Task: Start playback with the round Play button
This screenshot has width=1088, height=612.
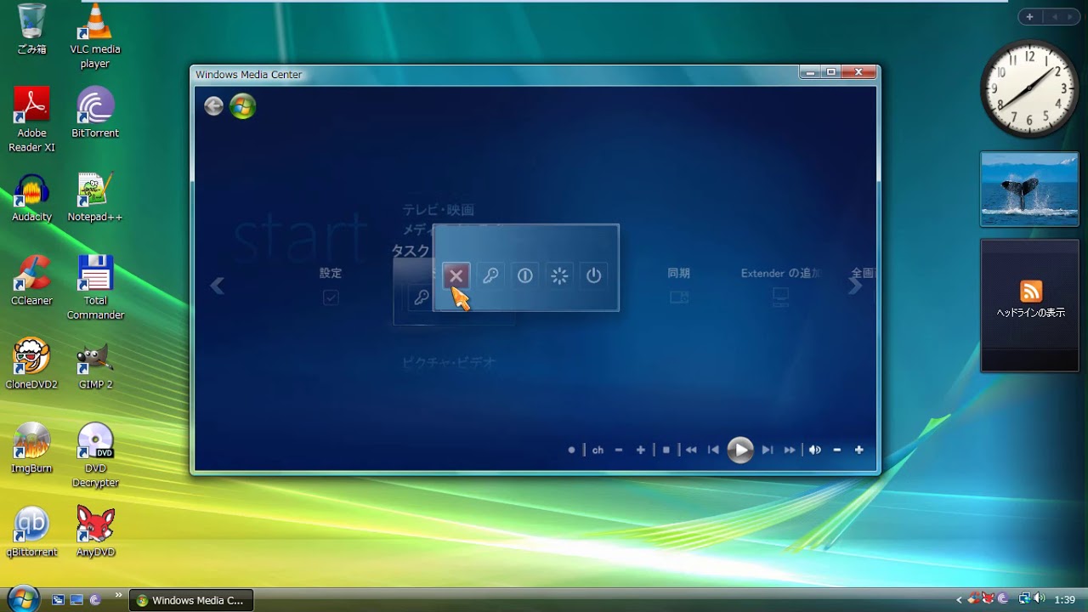Action: [740, 450]
